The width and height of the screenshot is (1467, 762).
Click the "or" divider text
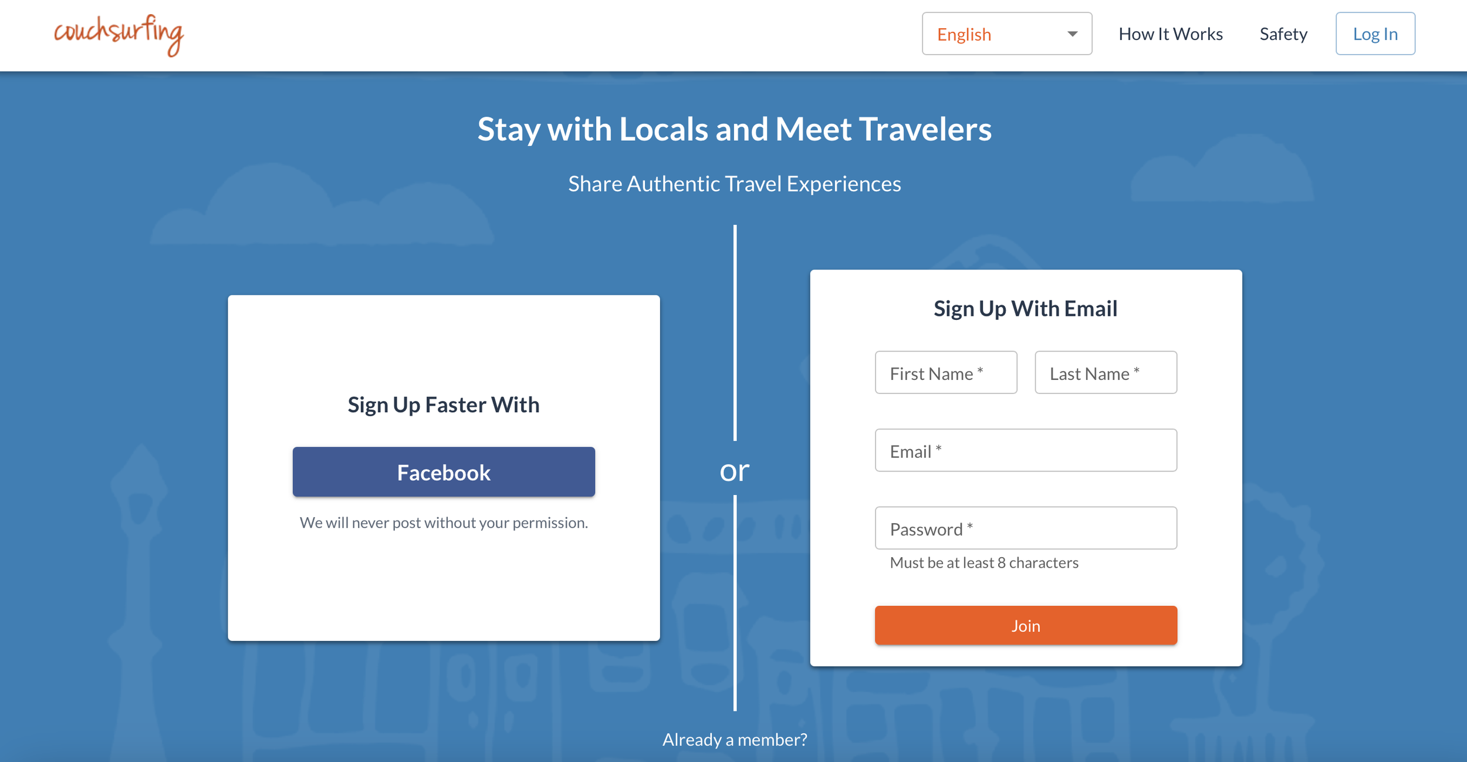coord(735,471)
